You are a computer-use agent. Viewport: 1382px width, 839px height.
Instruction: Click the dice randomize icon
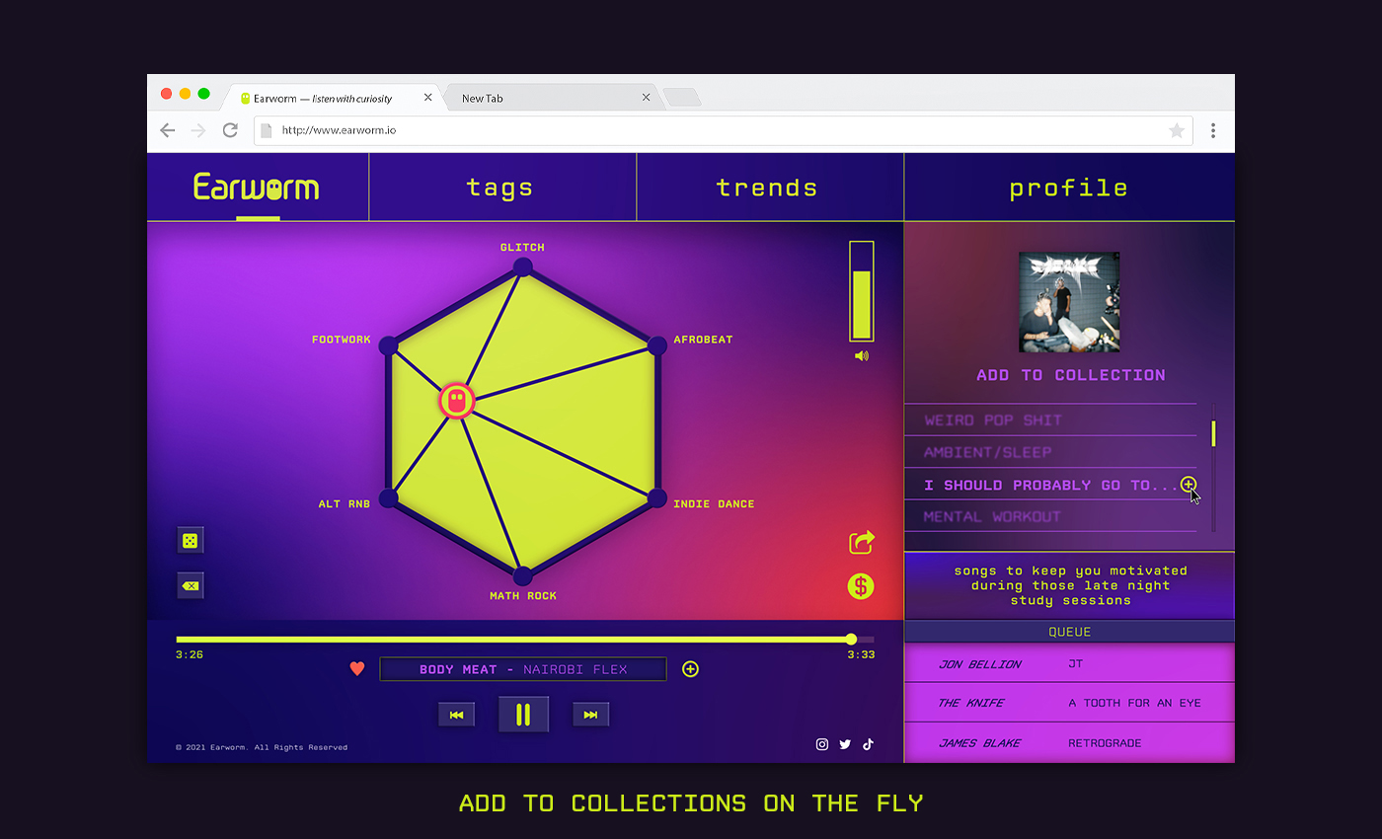pyautogui.click(x=191, y=540)
